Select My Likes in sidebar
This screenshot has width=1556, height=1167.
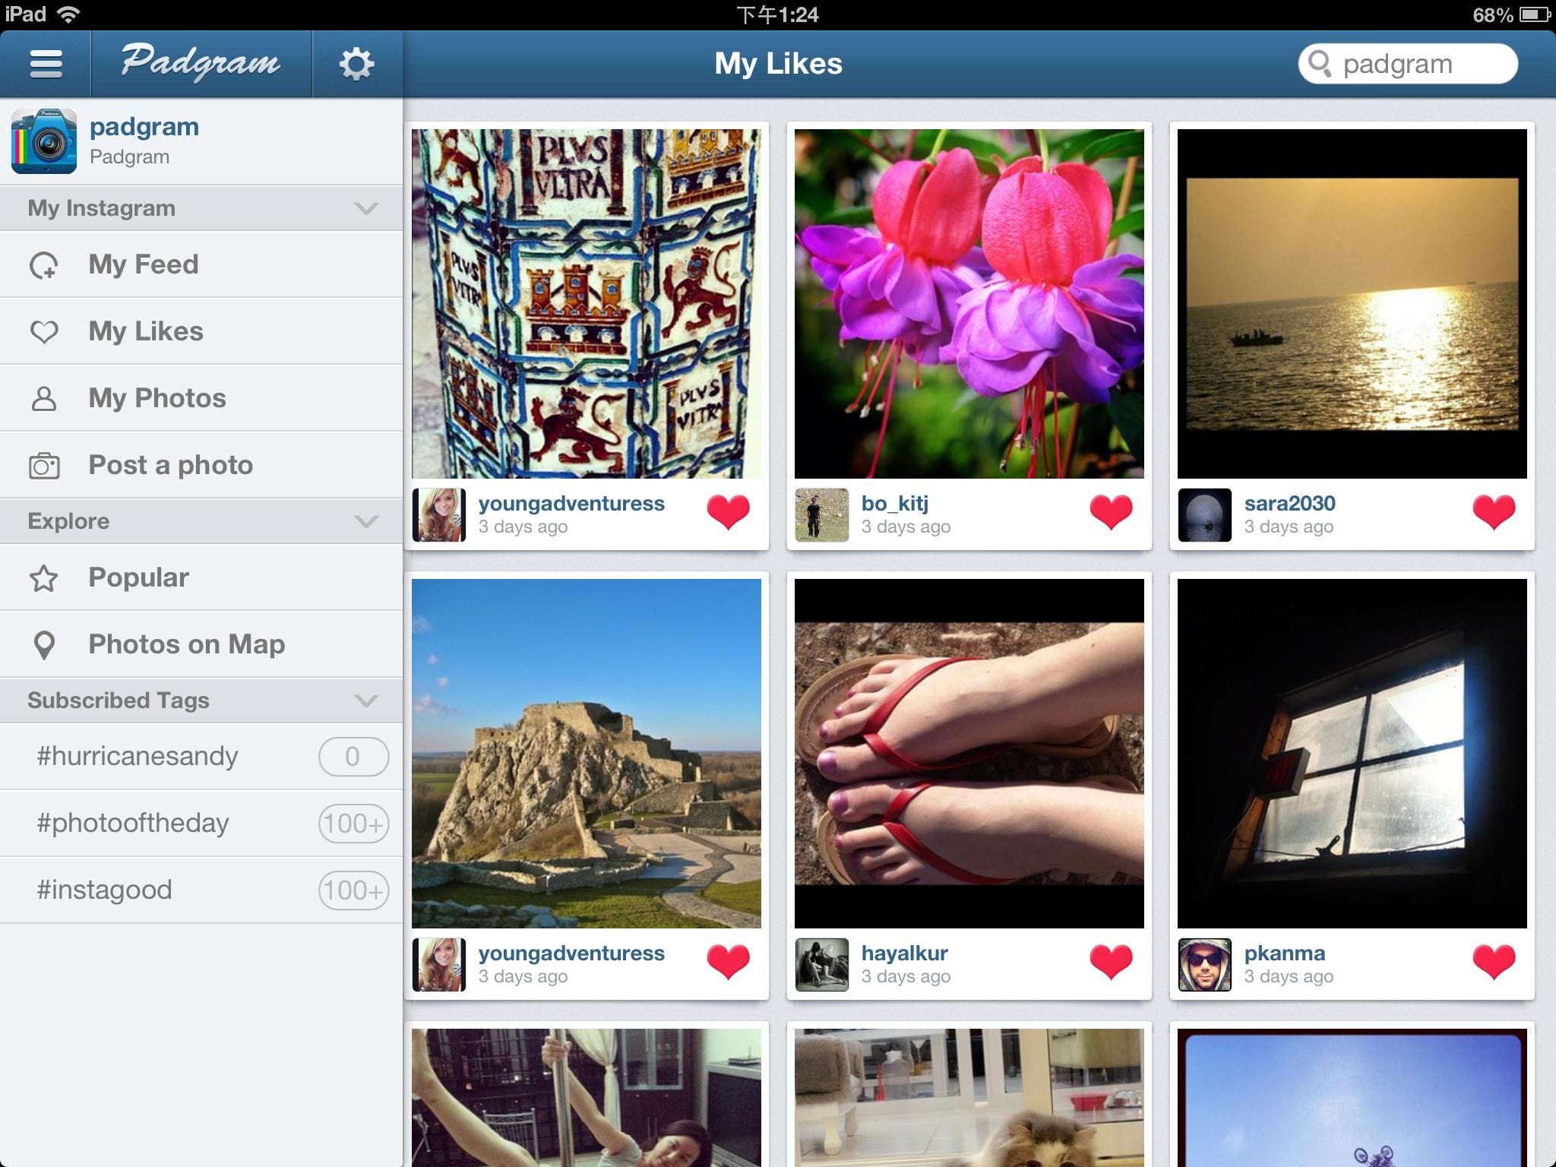click(x=201, y=331)
